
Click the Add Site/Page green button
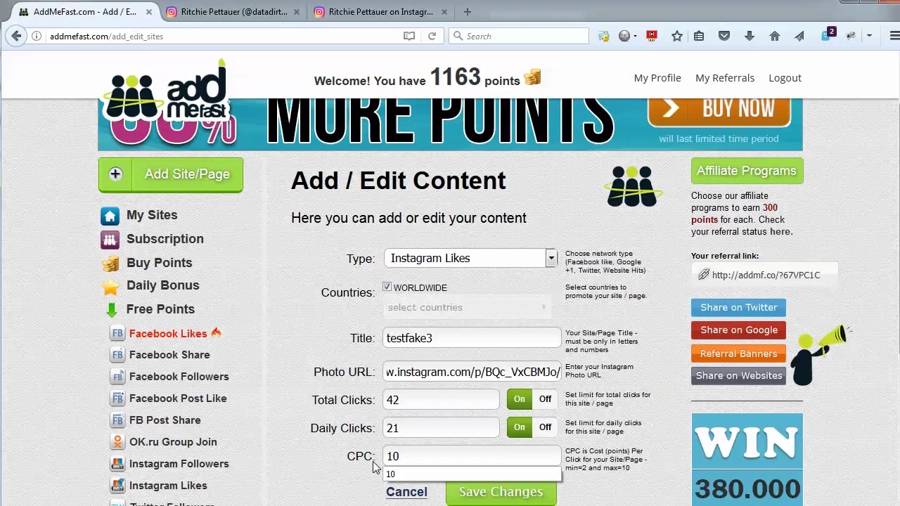[x=171, y=174]
